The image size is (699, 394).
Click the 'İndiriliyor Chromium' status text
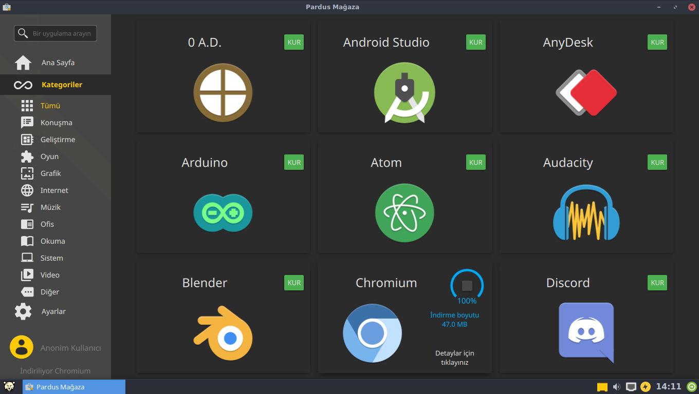pos(55,371)
